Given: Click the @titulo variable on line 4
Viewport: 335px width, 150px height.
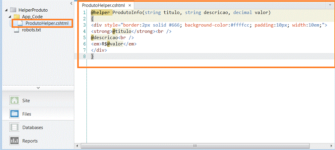Looking at the screenshot, I should (x=122, y=32).
